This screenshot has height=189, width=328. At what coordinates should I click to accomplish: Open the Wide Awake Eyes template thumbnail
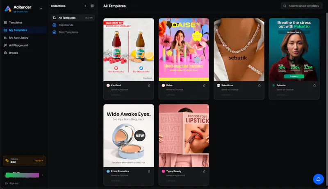click(x=129, y=135)
